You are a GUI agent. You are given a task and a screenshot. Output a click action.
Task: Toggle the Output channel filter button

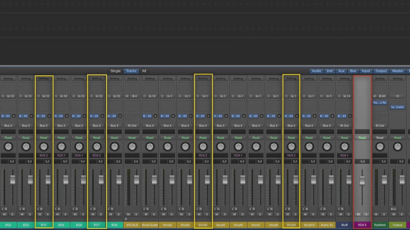(x=381, y=71)
